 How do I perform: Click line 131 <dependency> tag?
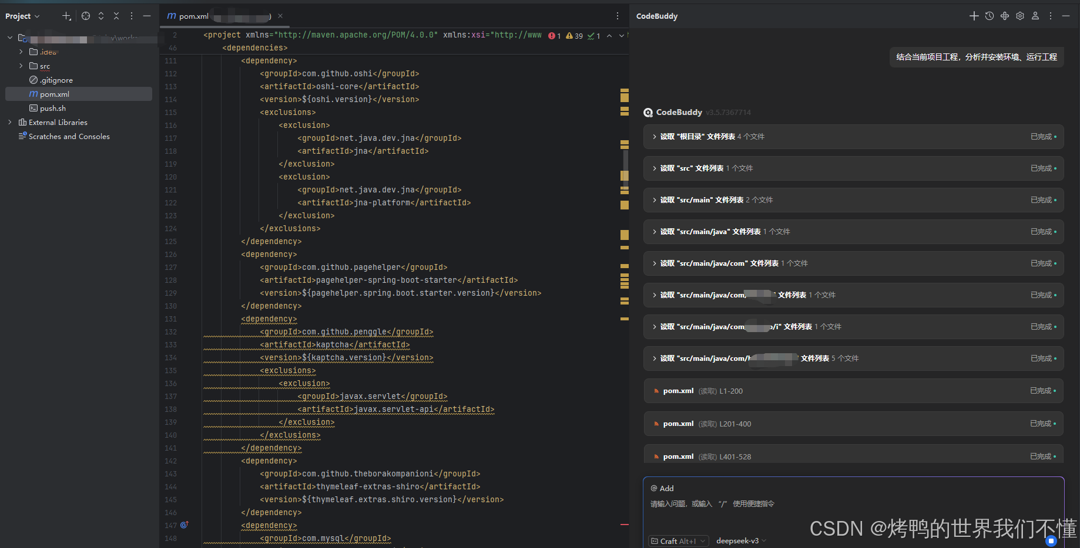[269, 319]
